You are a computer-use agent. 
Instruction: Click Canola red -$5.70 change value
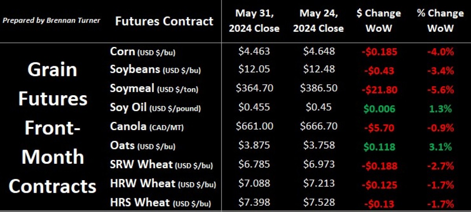[x=378, y=128]
